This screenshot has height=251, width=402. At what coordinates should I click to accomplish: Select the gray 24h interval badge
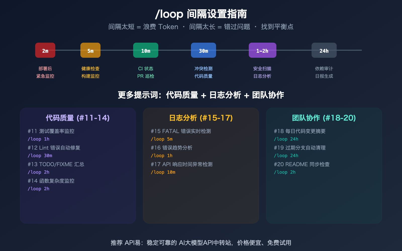[x=324, y=50]
